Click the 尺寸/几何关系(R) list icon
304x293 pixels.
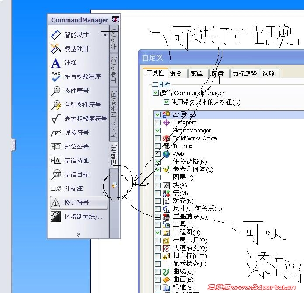166,209
